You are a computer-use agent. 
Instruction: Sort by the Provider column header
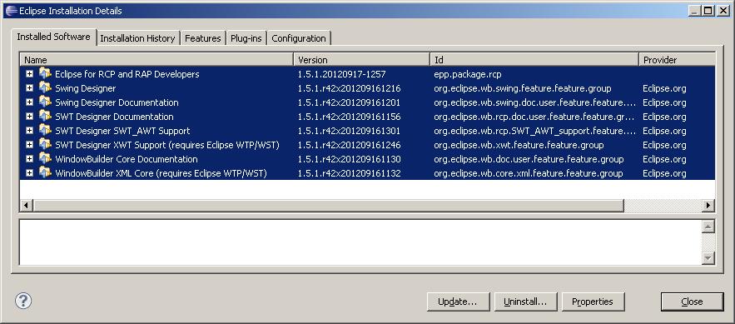(x=677, y=59)
